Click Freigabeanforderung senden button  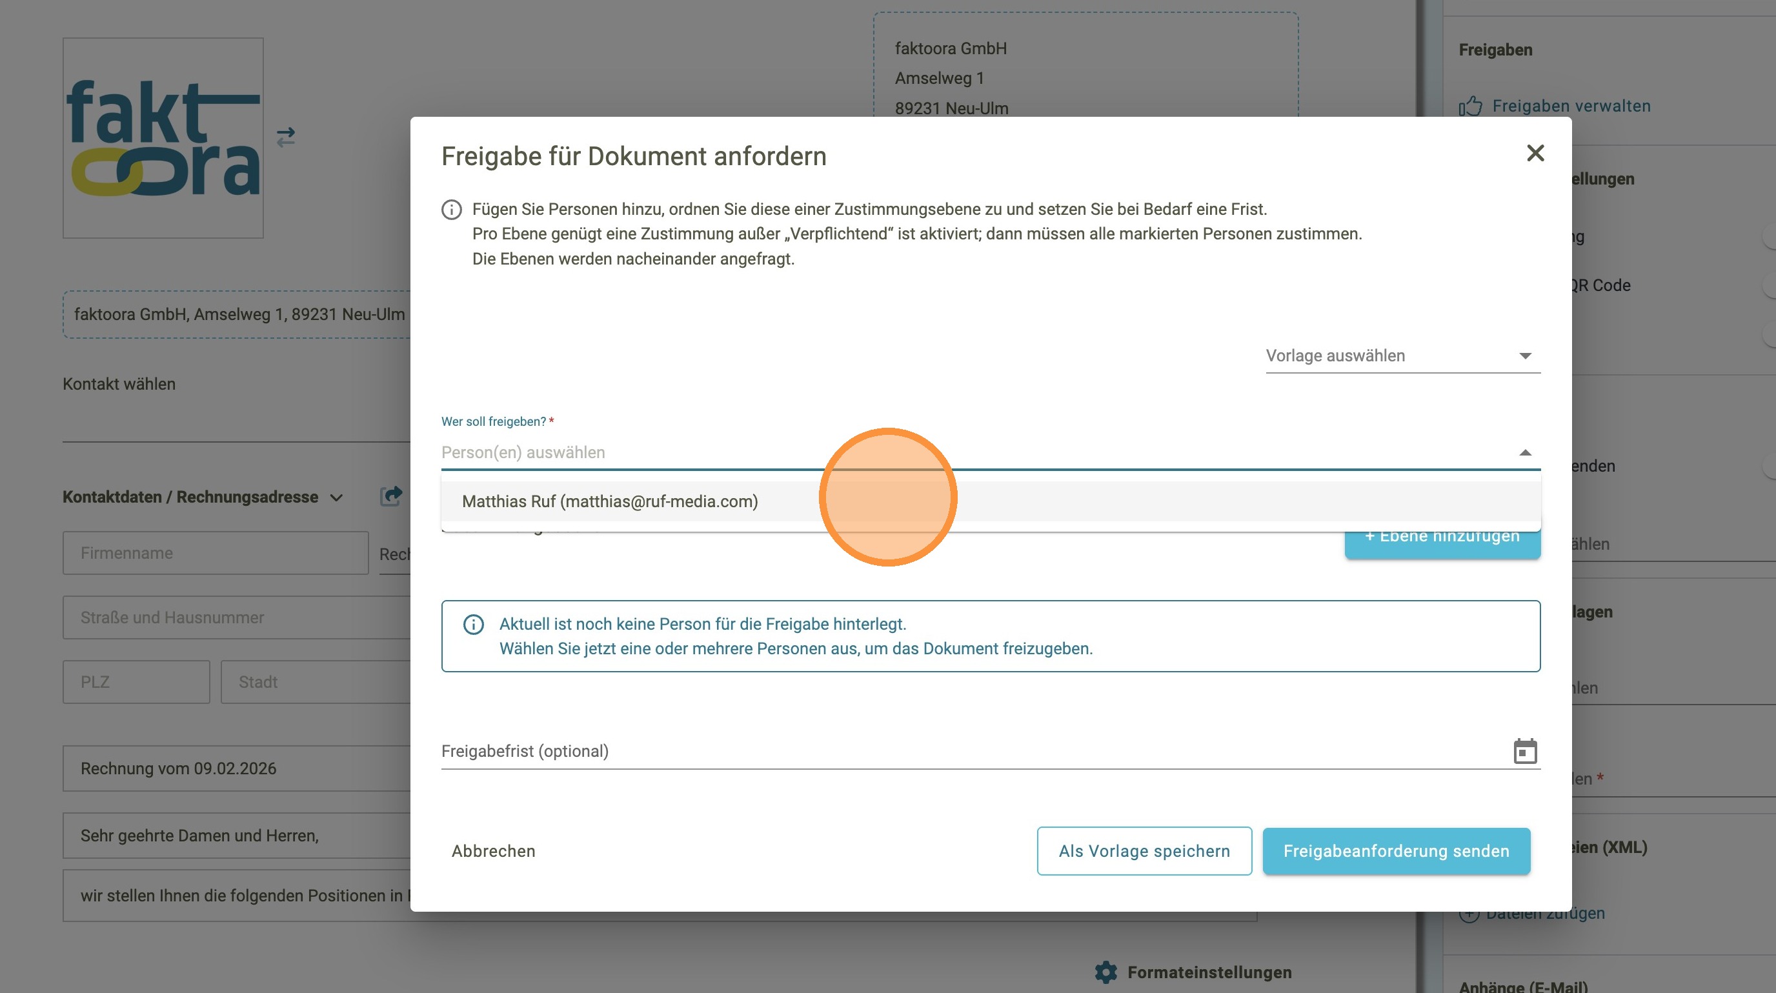tap(1395, 851)
